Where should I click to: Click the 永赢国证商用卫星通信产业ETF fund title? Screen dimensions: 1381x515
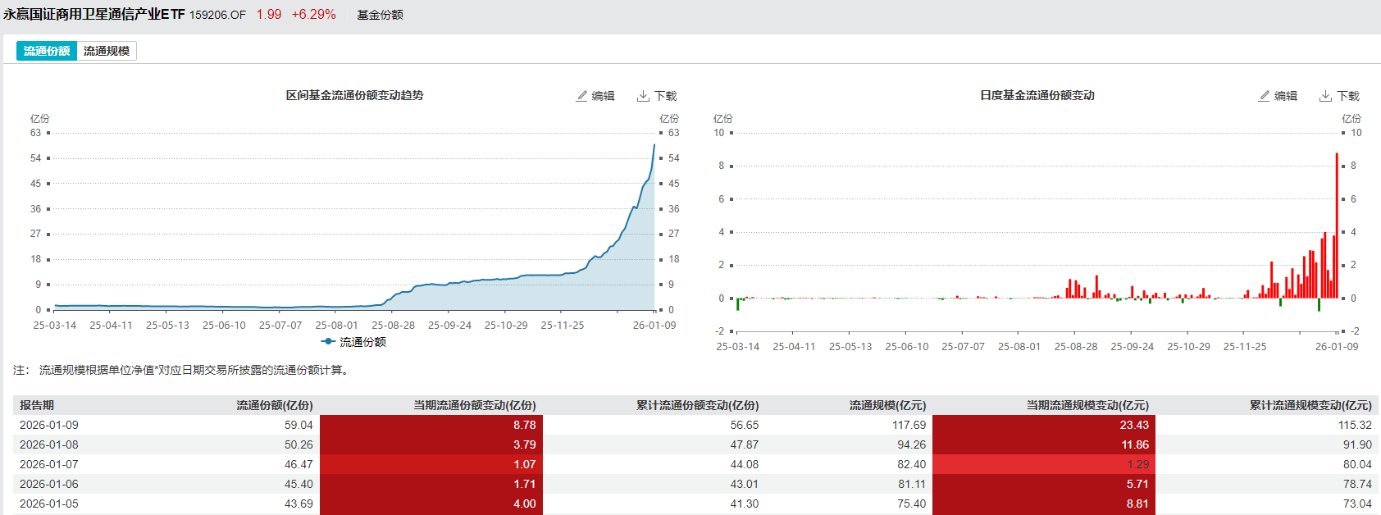pyautogui.click(x=93, y=15)
